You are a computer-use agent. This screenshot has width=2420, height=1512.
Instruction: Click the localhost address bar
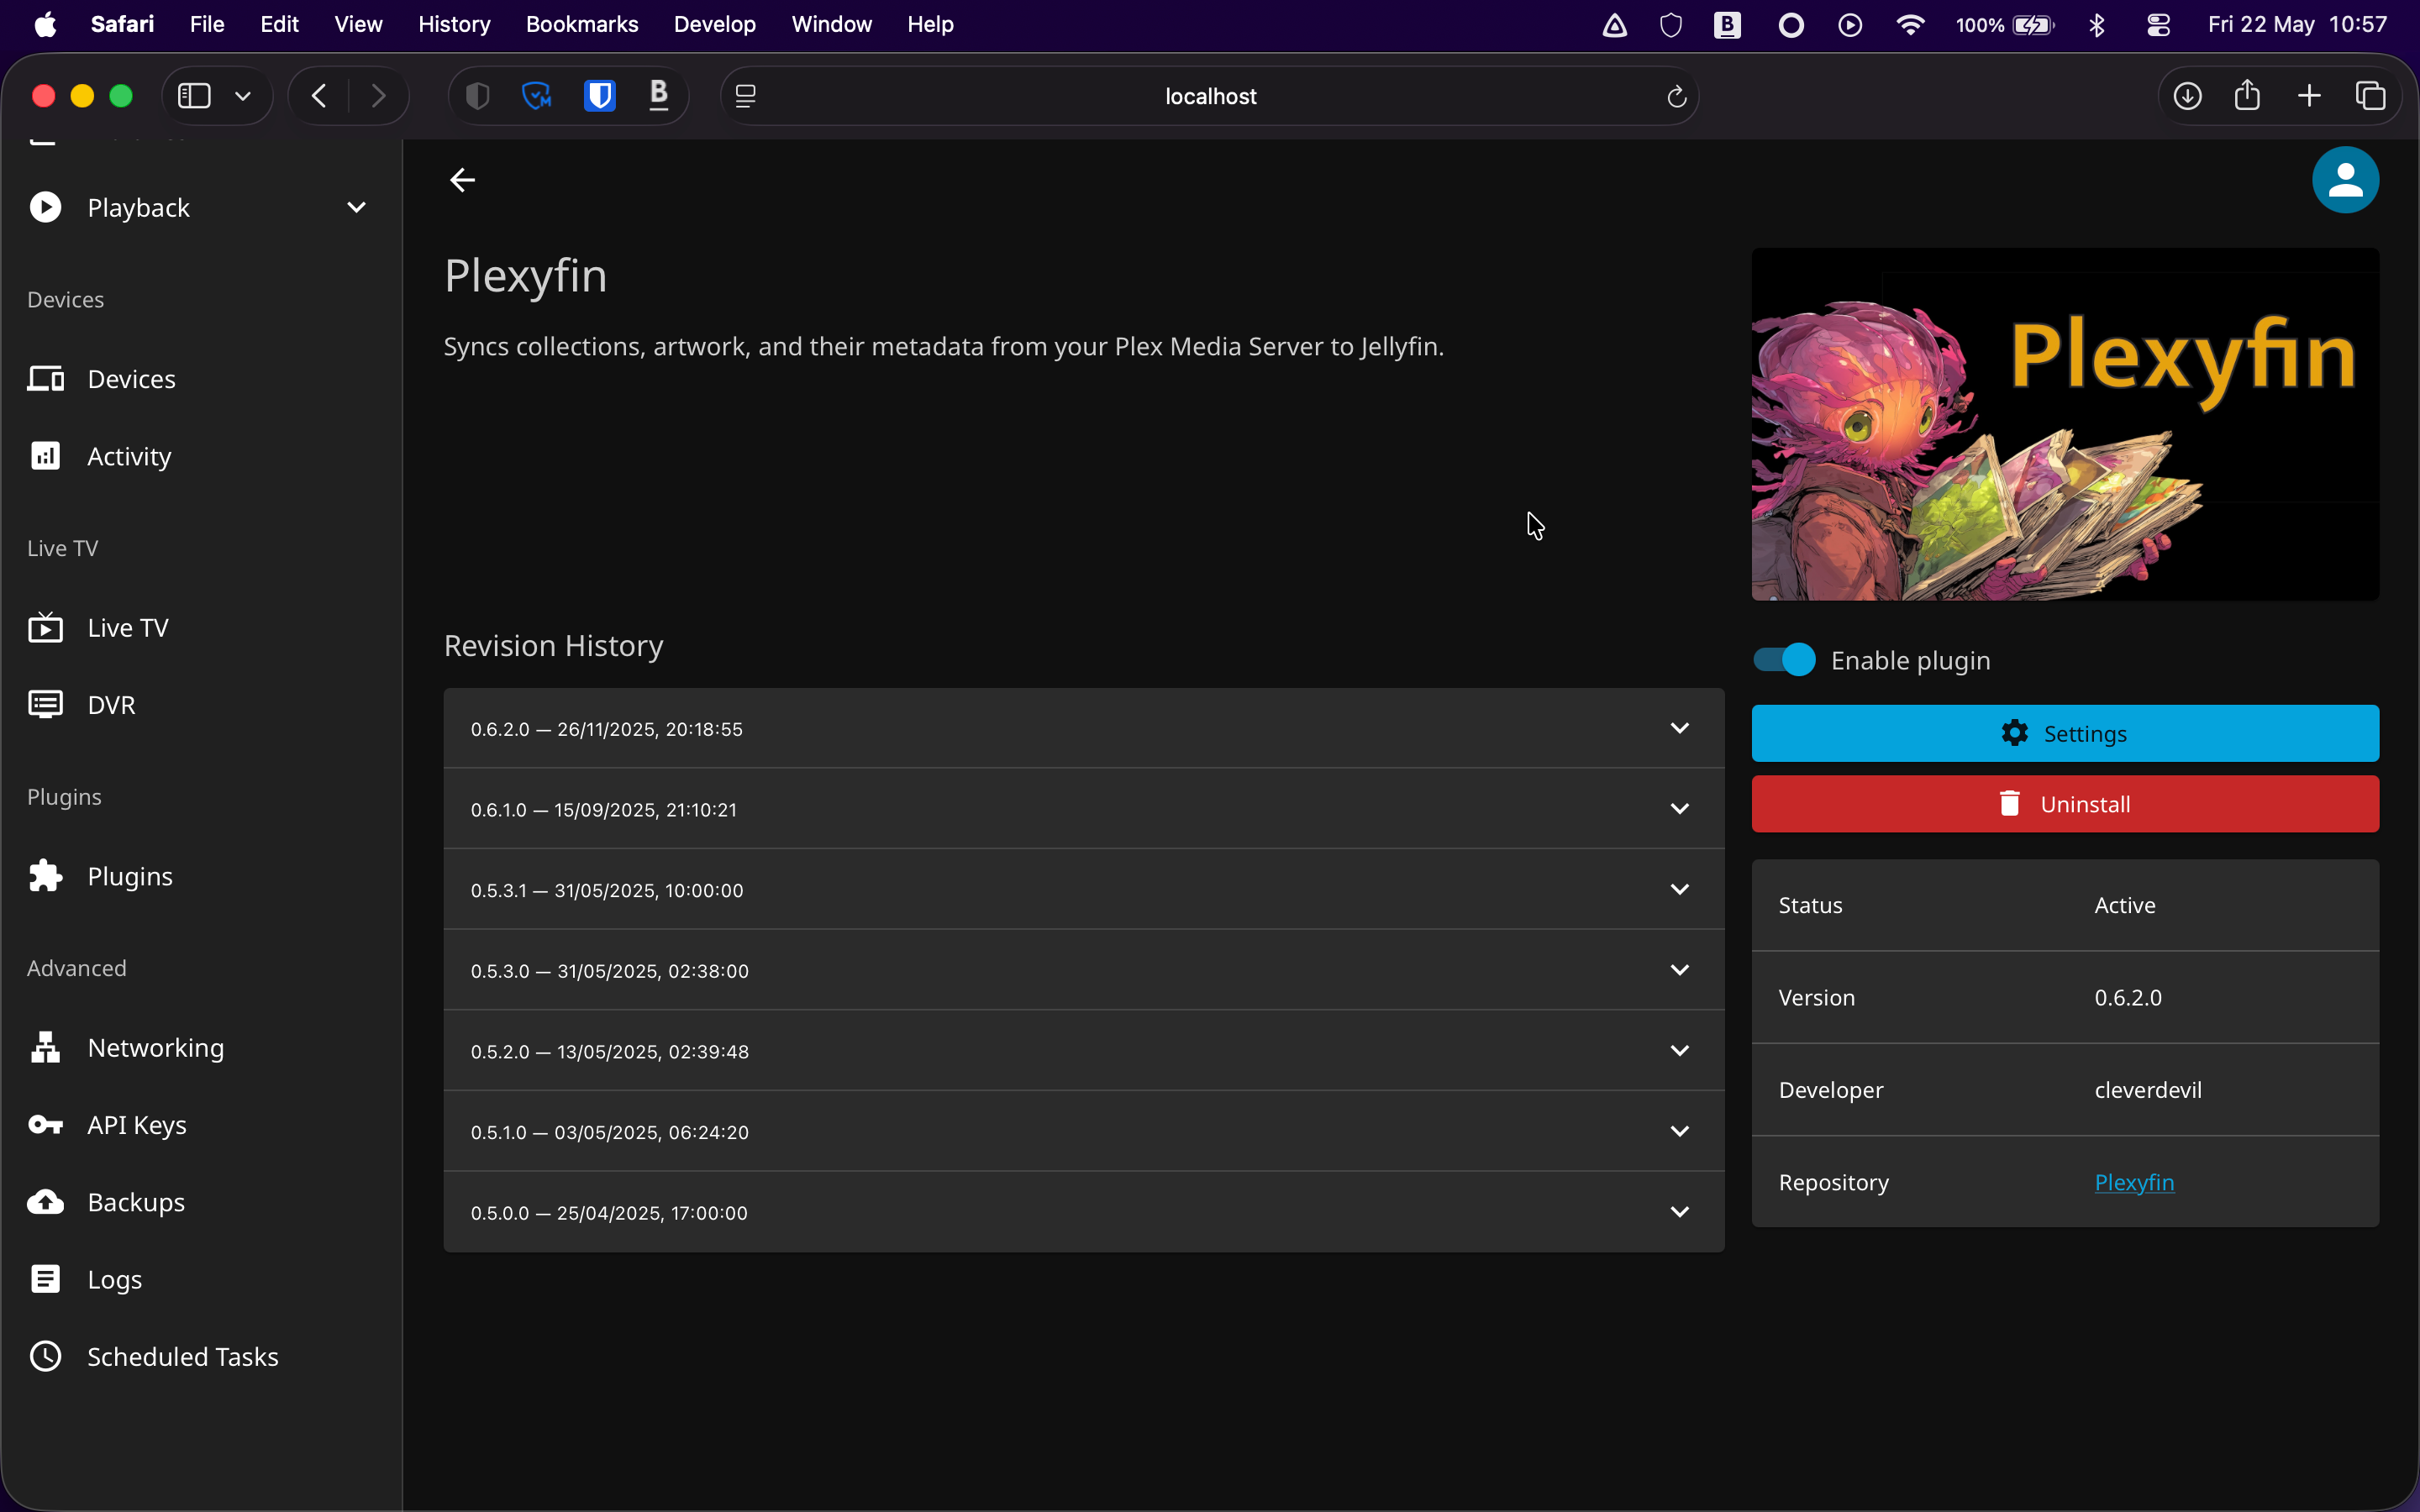(1210, 96)
